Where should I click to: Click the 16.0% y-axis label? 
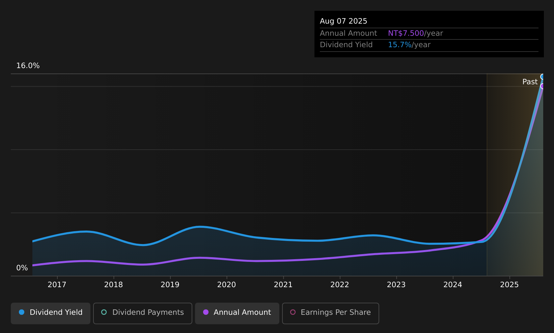click(28, 66)
